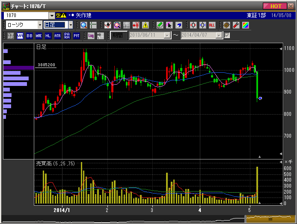This screenshot has height=224, width=297.
Task: Select the arrow pointer cursor tool
Action: click(x=169, y=25)
